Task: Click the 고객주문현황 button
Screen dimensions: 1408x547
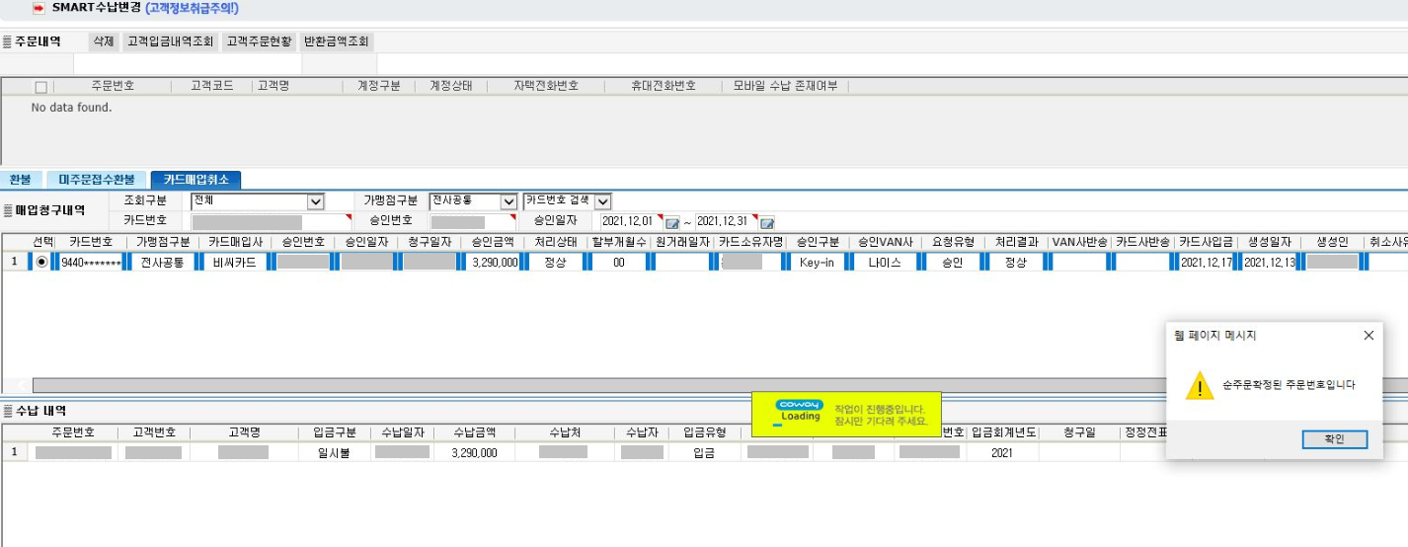Action: 259,41
